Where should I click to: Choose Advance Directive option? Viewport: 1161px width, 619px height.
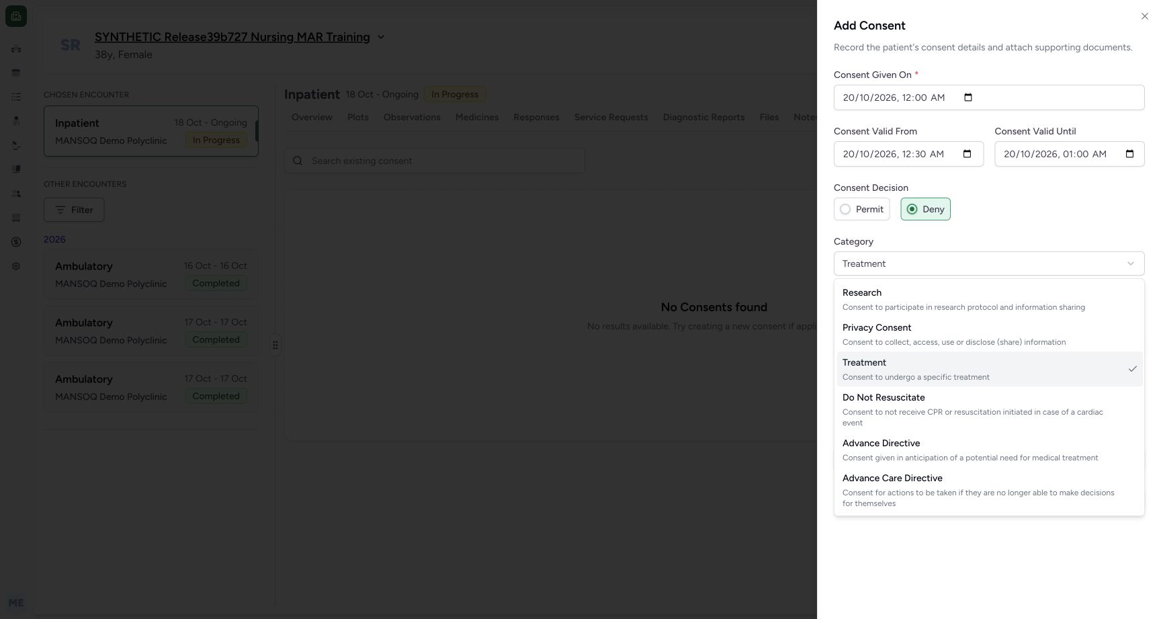[x=989, y=450]
